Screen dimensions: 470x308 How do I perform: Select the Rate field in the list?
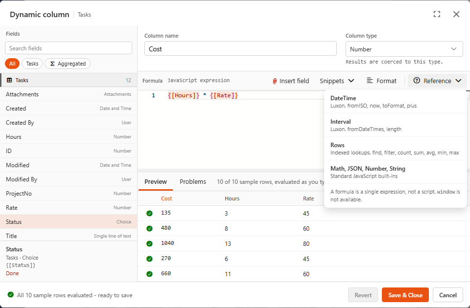point(69,208)
